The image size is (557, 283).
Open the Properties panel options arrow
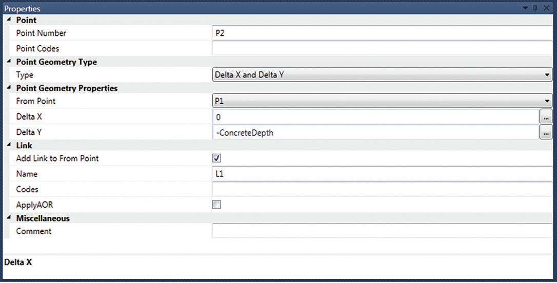click(525, 8)
